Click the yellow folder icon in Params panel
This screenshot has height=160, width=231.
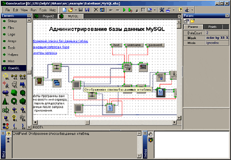click(x=192, y=21)
